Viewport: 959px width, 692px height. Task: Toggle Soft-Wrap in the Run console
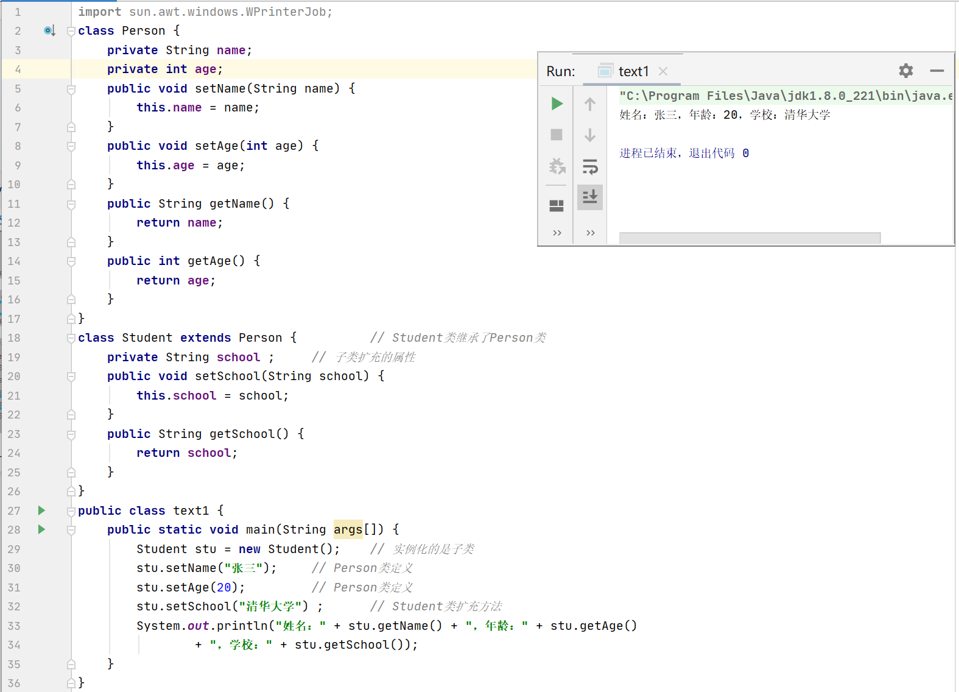coord(590,166)
